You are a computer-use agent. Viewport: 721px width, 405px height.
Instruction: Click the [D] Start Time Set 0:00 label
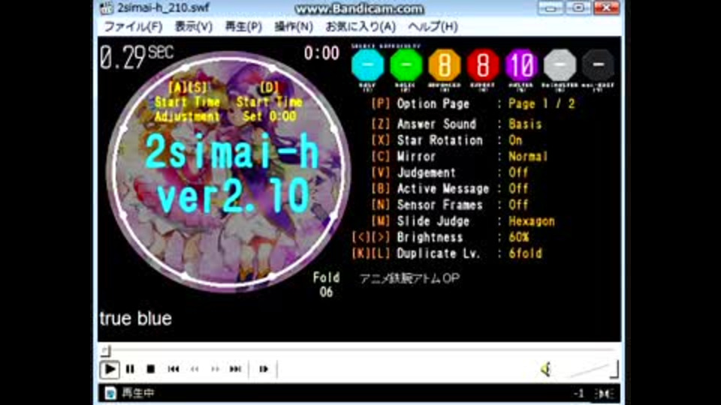point(270,102)
